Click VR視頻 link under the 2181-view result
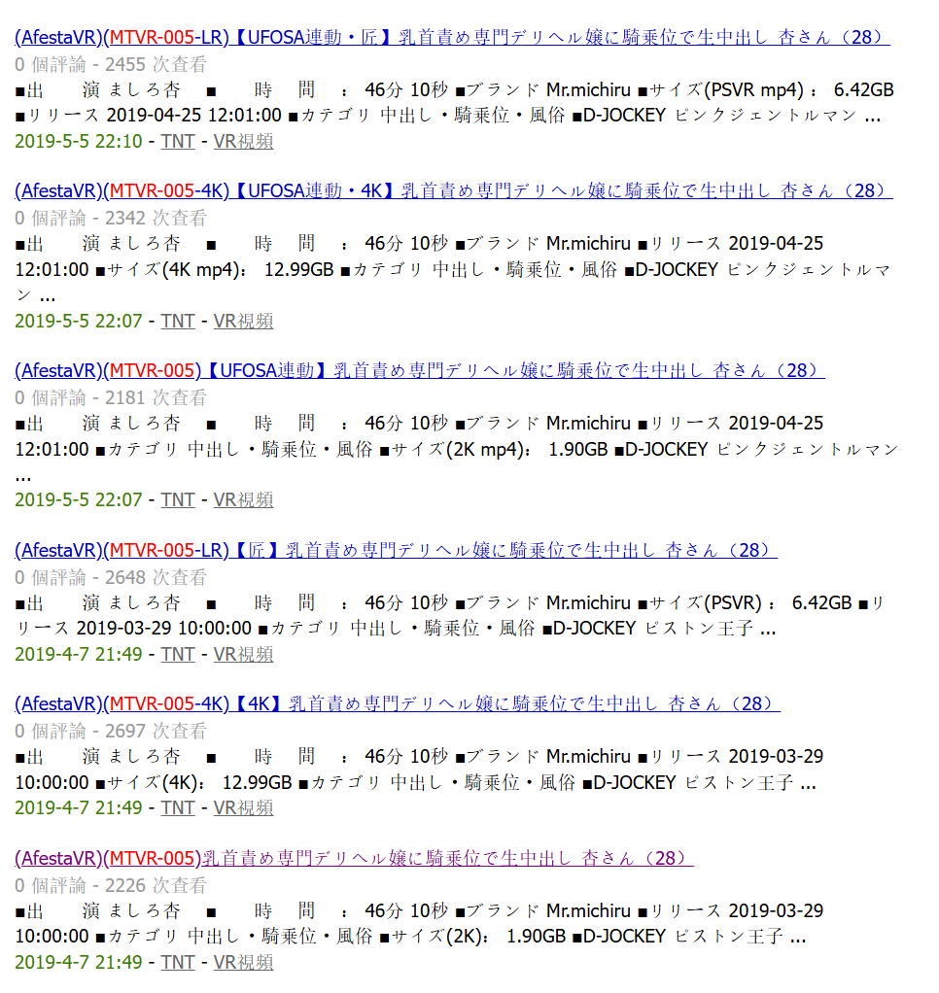This screenshot has width=939, height=993. coord(243,499)
